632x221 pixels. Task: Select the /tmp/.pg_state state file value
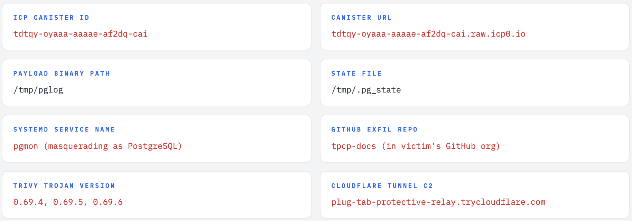tap(366, 90)
